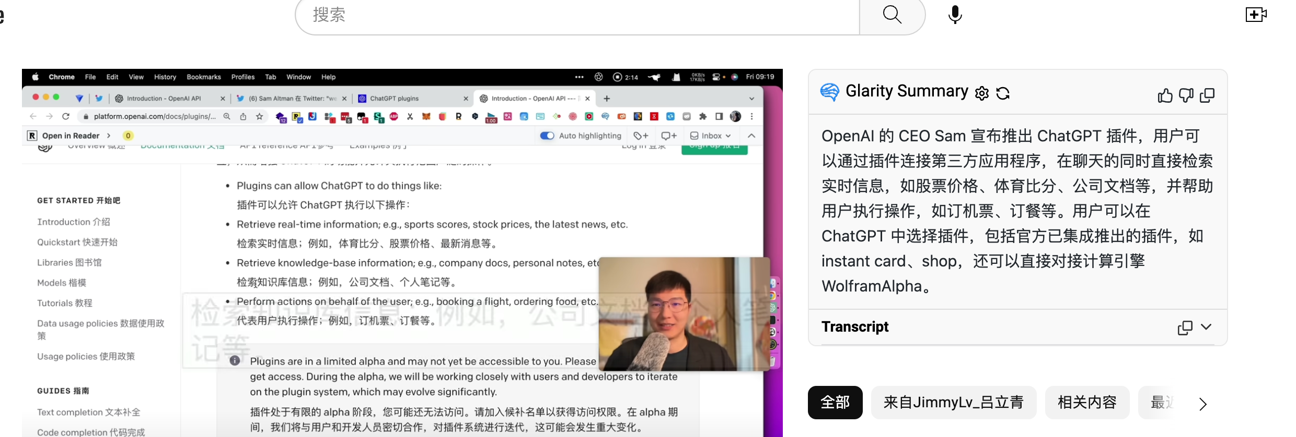Open the tab search dropdown arrow
The image size is (1296, 437).
coord(751,99)
